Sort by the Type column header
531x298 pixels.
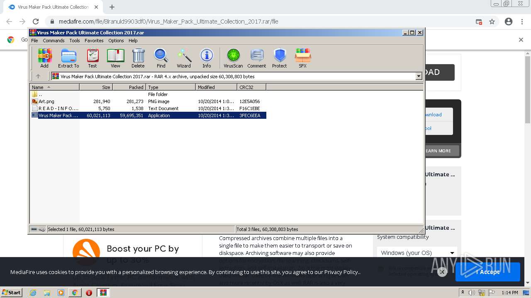coord(171,87)
